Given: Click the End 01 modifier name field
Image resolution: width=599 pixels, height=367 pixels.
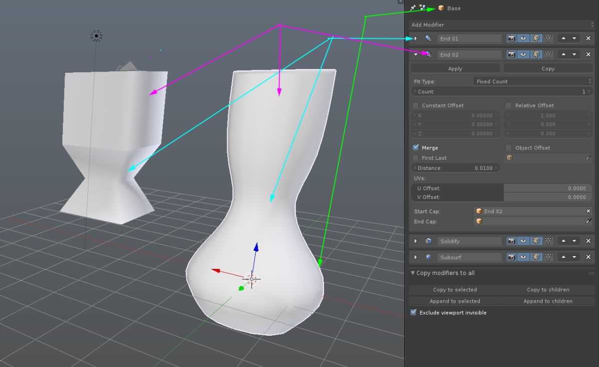Looking at the screenshot, I should point(469,38).
